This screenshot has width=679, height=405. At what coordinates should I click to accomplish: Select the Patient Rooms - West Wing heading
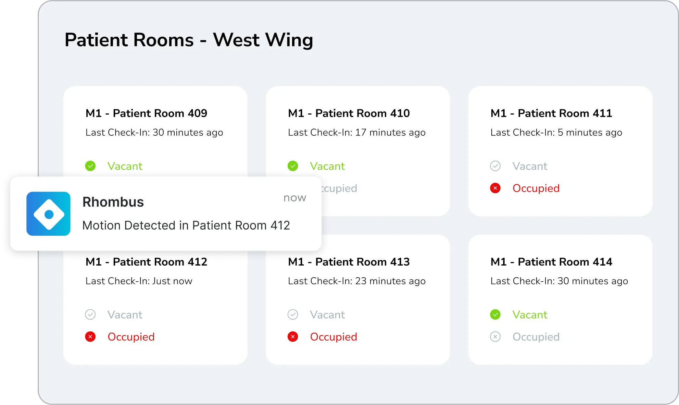click(189, 40)
